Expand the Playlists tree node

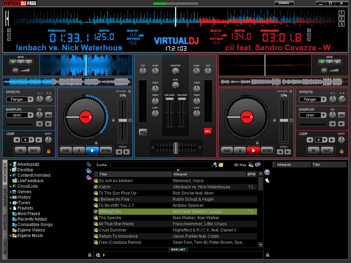[10, 208]
